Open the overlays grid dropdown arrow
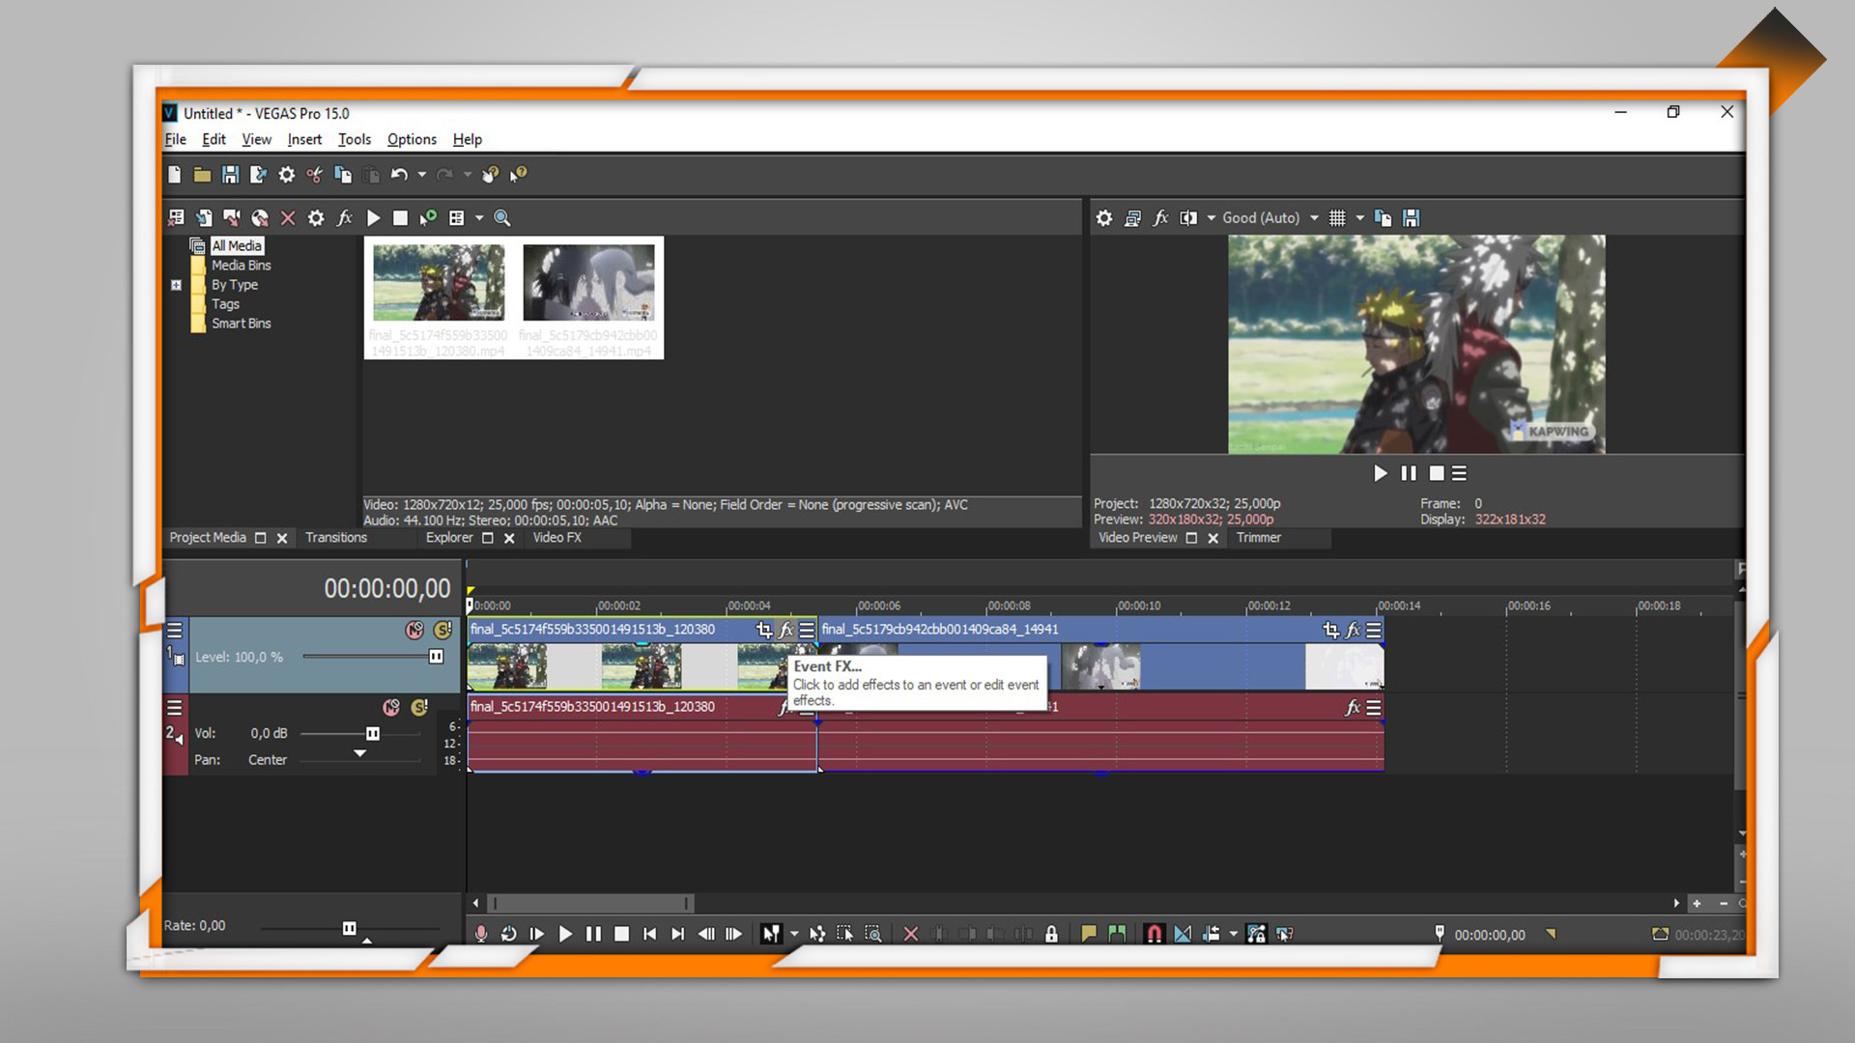Viewport: 1855px width, 1043px height. 1359,218
